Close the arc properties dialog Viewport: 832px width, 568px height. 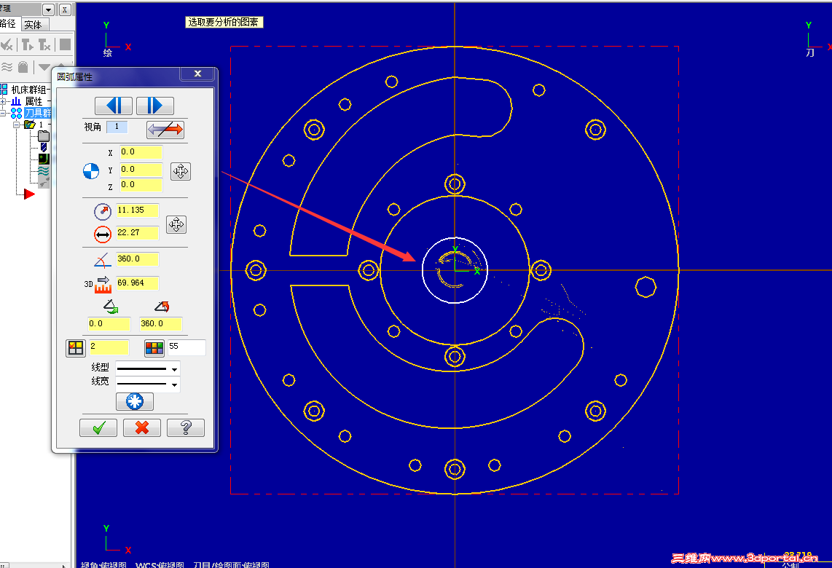coord(198,74)
